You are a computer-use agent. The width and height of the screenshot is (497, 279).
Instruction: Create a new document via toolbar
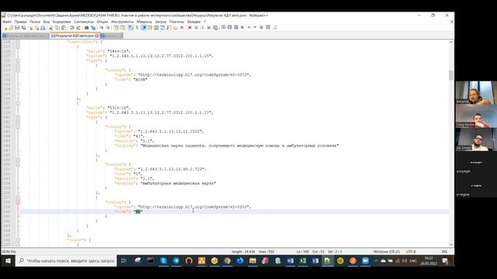5,28
